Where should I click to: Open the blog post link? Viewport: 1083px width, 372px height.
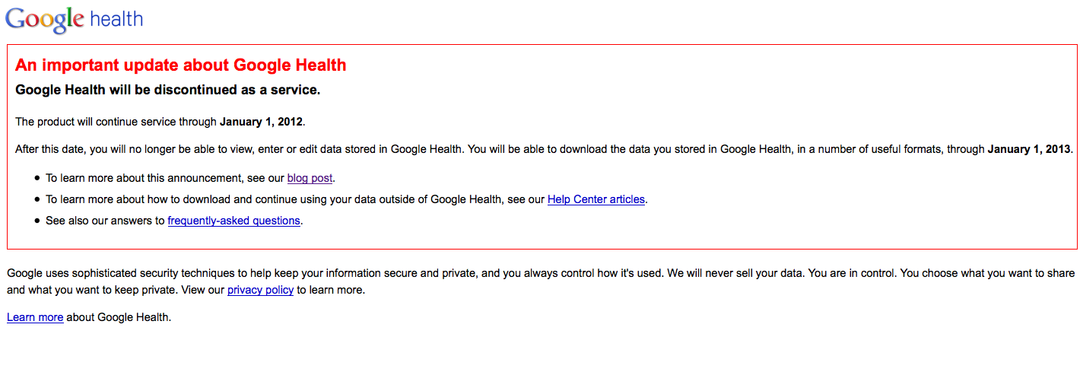pos(310,179)
